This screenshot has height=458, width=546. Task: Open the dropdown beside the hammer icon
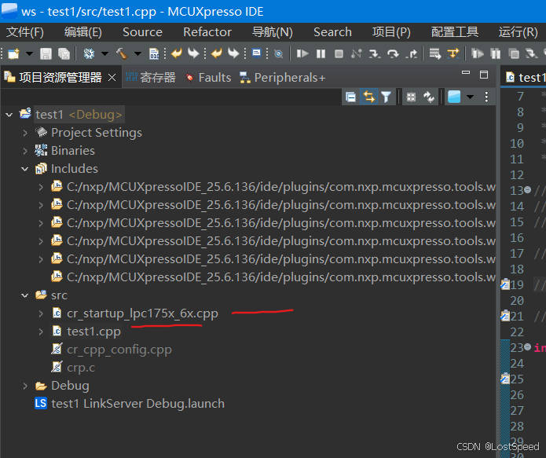tap(138, 53)
